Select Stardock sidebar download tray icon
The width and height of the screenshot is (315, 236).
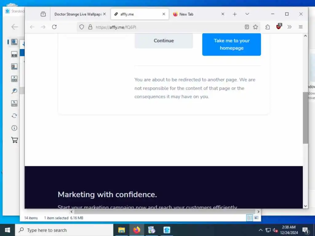pyautogui.click(x=14, y=79)
